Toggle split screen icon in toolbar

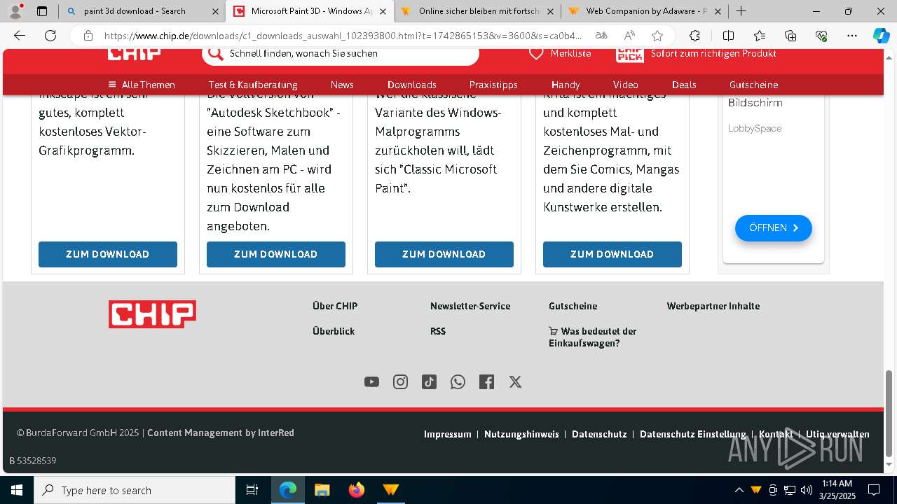coord(728,36)
